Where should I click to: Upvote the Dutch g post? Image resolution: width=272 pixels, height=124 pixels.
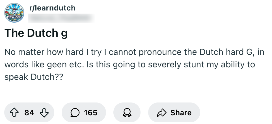click(15, 112)
